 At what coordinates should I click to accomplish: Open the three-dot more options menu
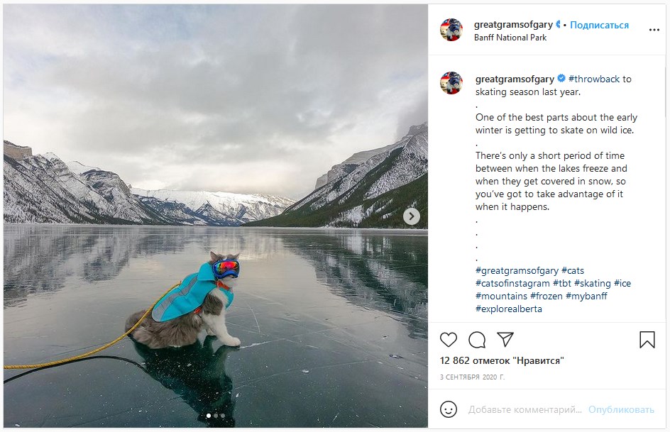pos(654,30)
